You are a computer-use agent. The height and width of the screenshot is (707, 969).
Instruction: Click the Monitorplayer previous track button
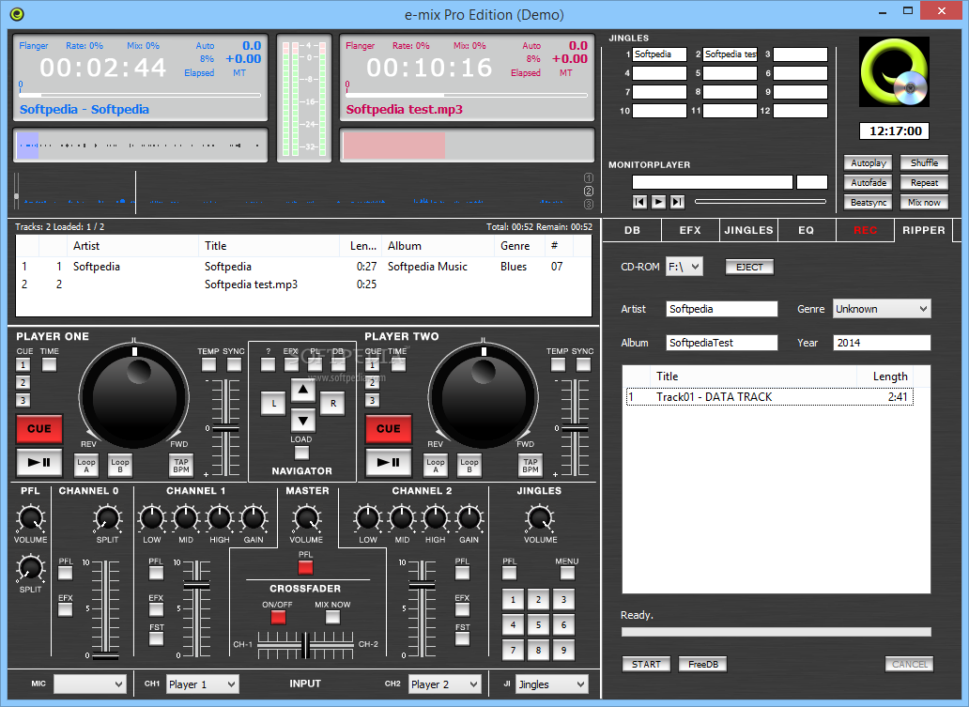pos(639,202)
